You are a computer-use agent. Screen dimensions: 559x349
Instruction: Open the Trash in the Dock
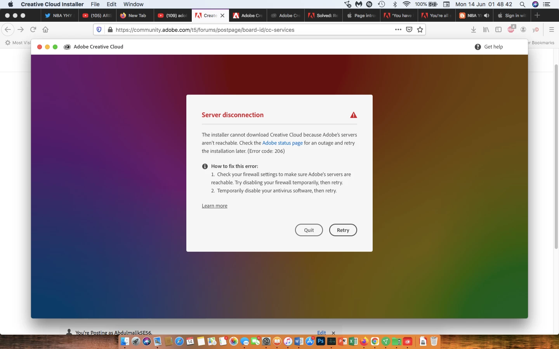click(434, 341)
